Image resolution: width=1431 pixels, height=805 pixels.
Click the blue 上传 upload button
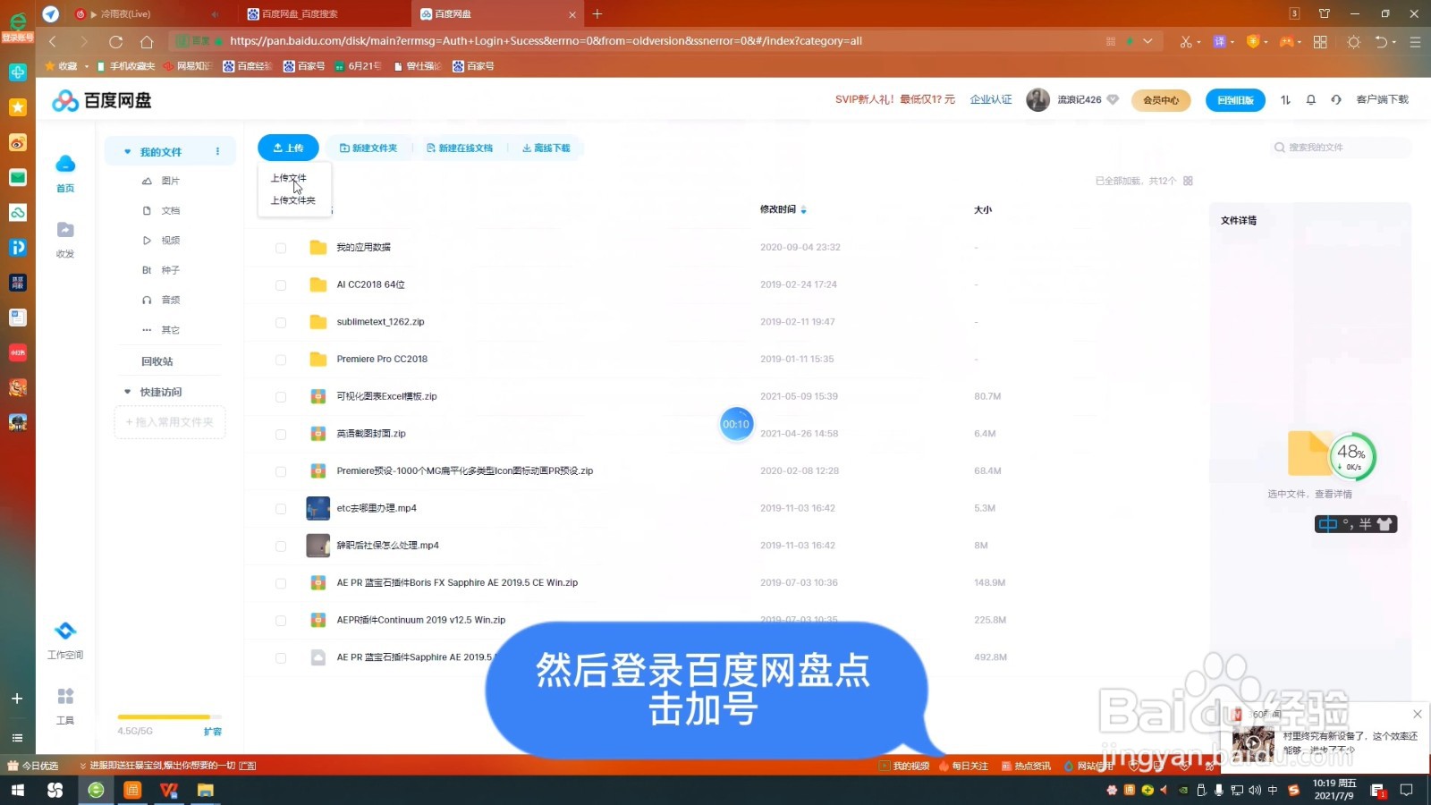coord(288,148)
